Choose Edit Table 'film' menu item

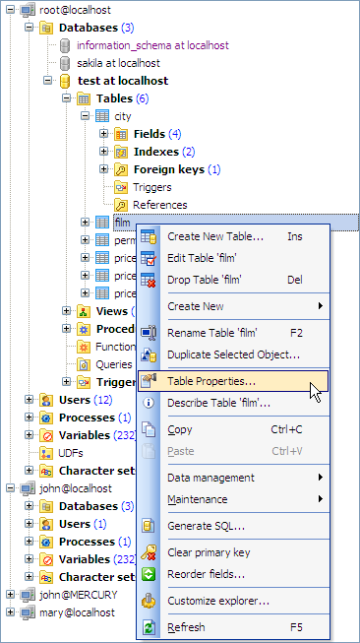click(x=233, y=258)
